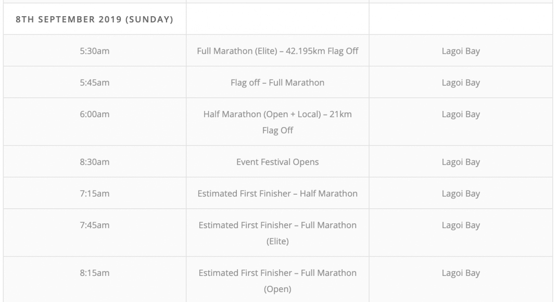Click Lagoi Bay in the 6:00am row
This screenshot has height=302, width=556.
(461, 114)
